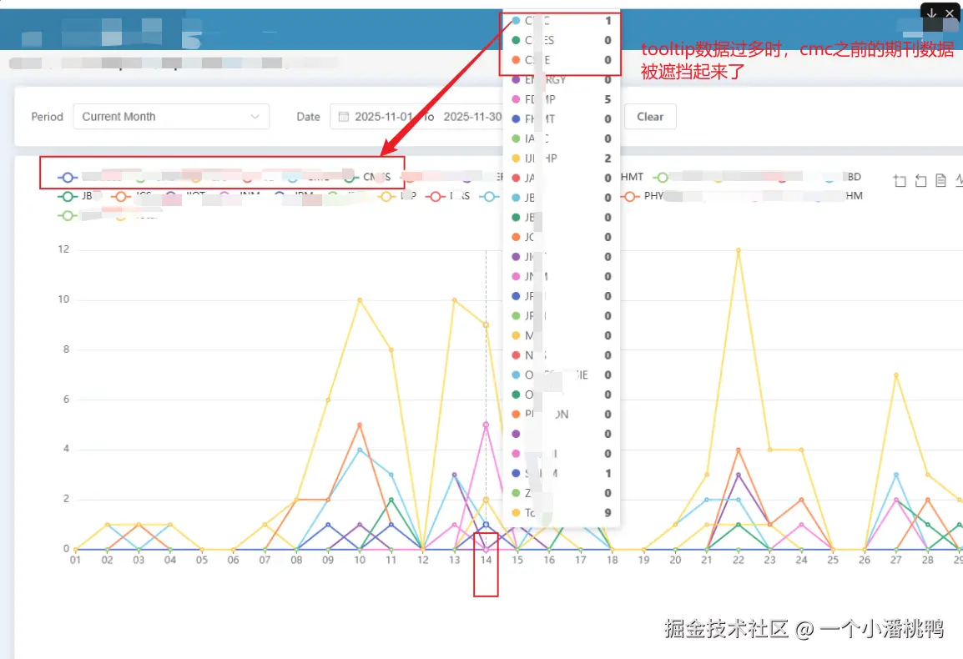Click the download arrow icon at top right
Viewport: 963px width, 659px height.
(x=931, y=13)
